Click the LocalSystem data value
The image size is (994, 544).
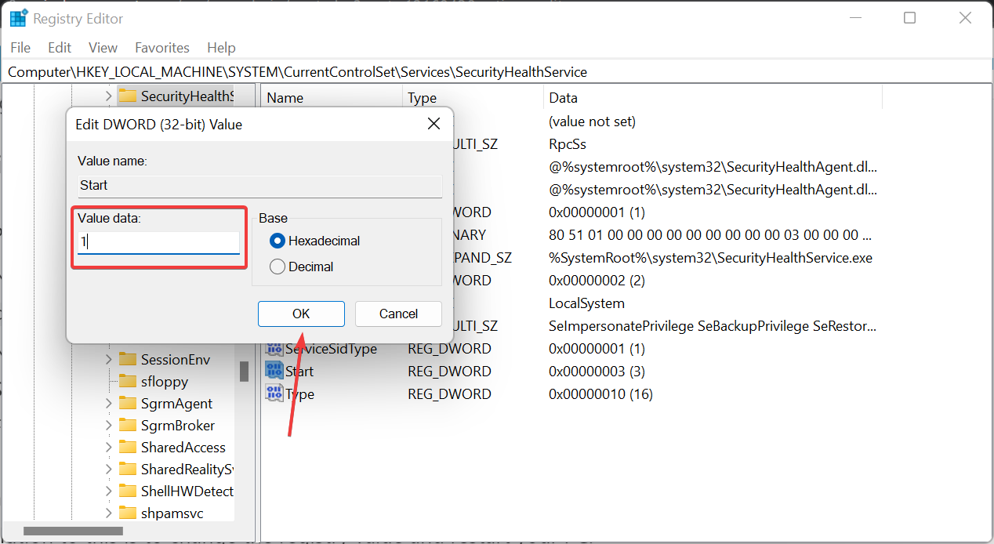586,303
